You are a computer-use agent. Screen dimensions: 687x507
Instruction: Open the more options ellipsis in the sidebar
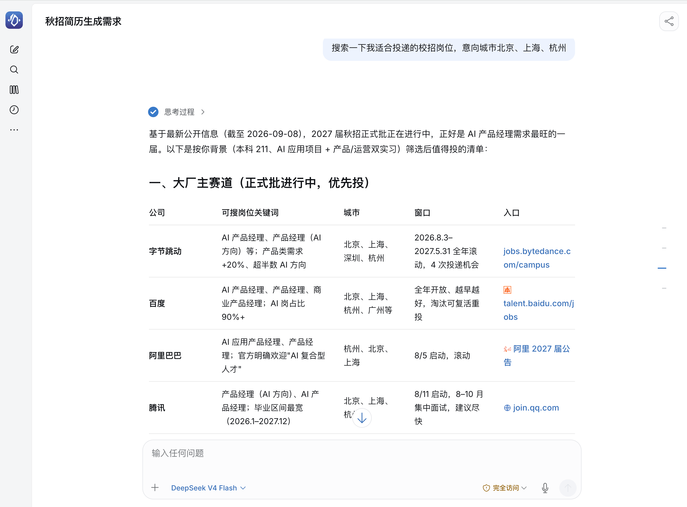pyautogui.click(x=14, y=130)
